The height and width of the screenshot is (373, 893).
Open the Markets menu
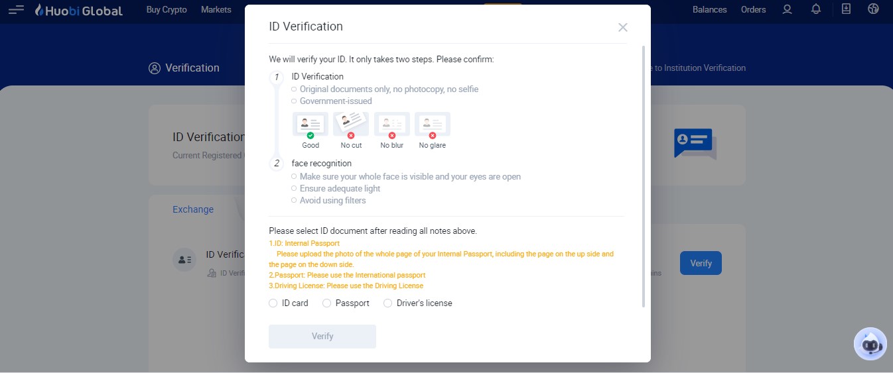pyautogui.click(x=216, y=10)
